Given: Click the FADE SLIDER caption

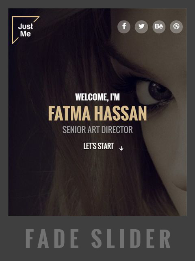Looking at the screenshot, I should pyautogui.click(x=98, y=239).
